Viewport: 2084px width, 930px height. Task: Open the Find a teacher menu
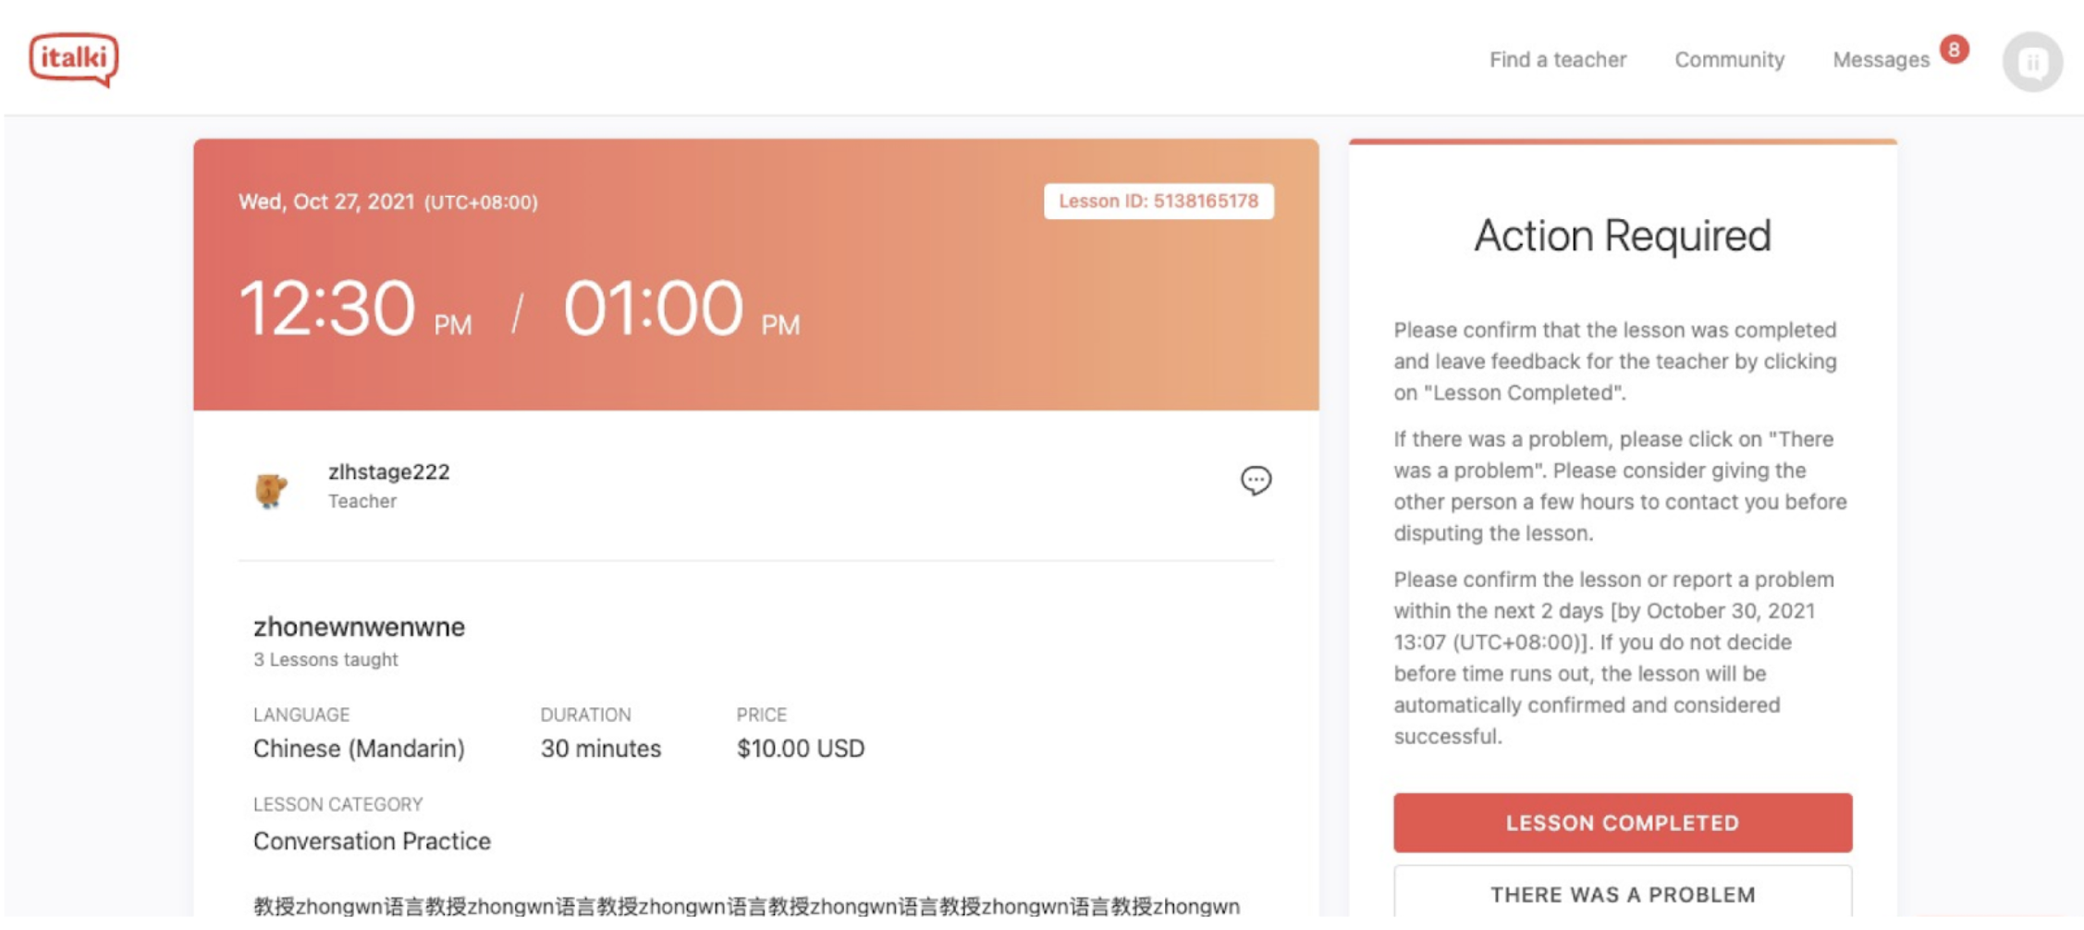coord(1558,60)
